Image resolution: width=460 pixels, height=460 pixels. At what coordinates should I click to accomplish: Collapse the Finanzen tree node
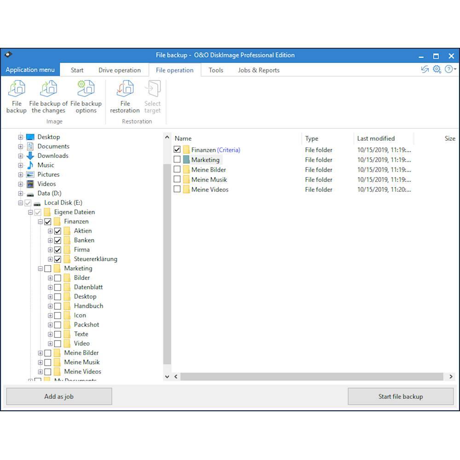pos(40,222)
